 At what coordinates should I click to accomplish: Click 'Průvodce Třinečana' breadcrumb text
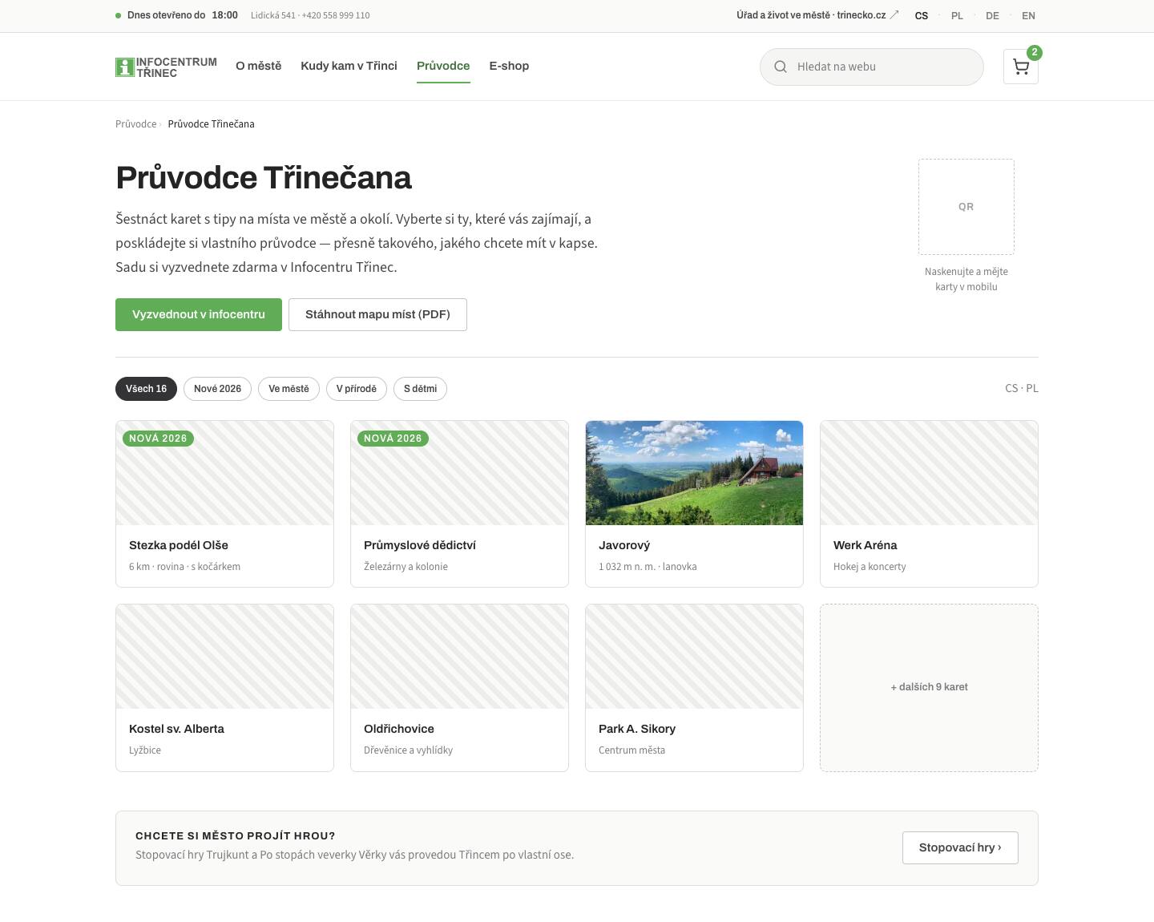pyautogui.click(x=211, y=124)
